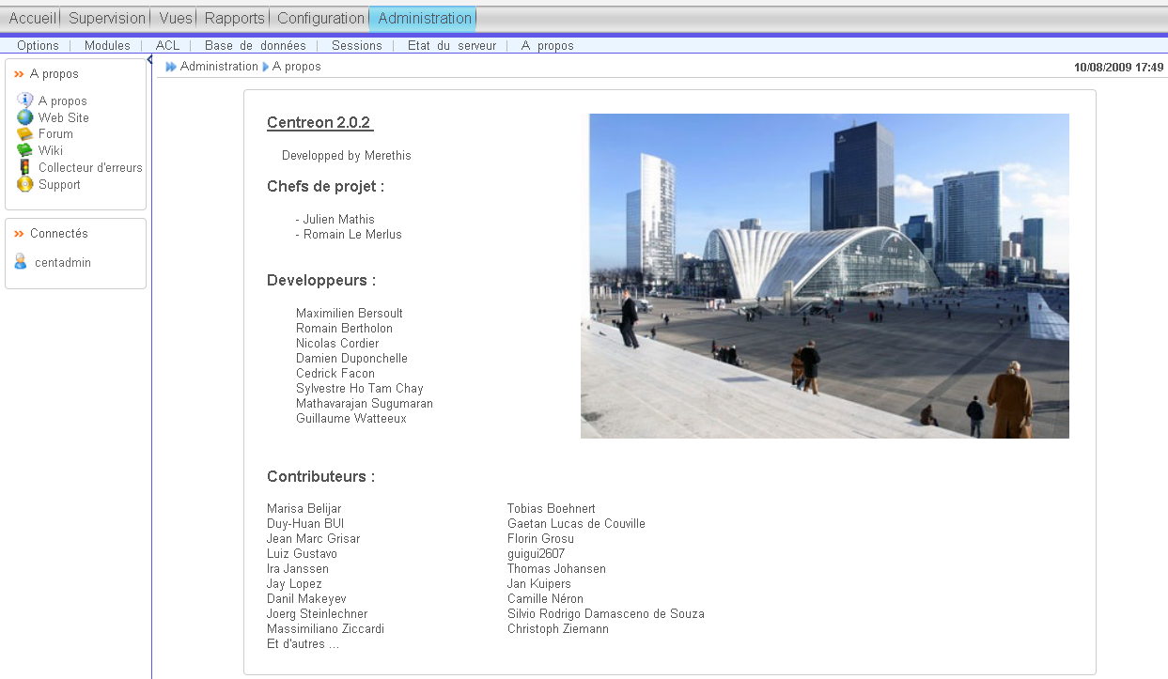Click the info icon beside A propos in sidebar

pyautogui.click(x=24, y=100)
